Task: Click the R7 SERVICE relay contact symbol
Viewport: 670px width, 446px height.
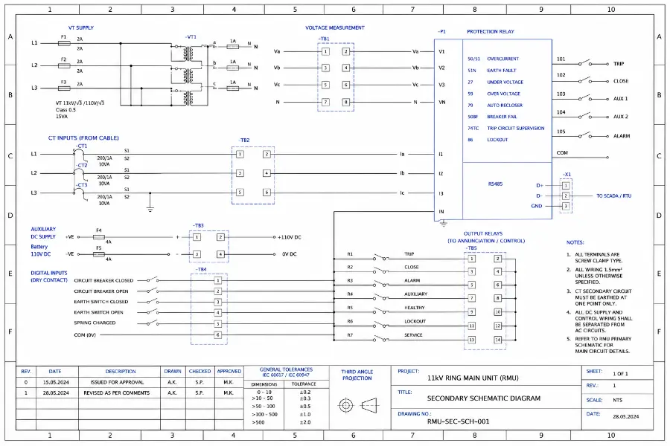Action: click(380, 339)
